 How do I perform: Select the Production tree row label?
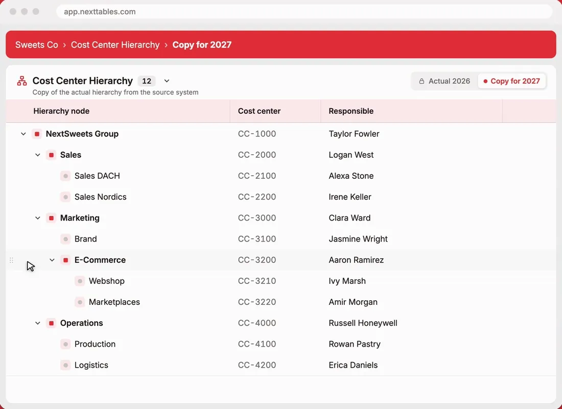click(x=95, y=344)
